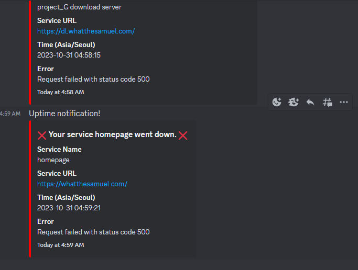Select the "Uptime notification!" message text
Screen dimensions: 358x270
(x=64, y=114)
